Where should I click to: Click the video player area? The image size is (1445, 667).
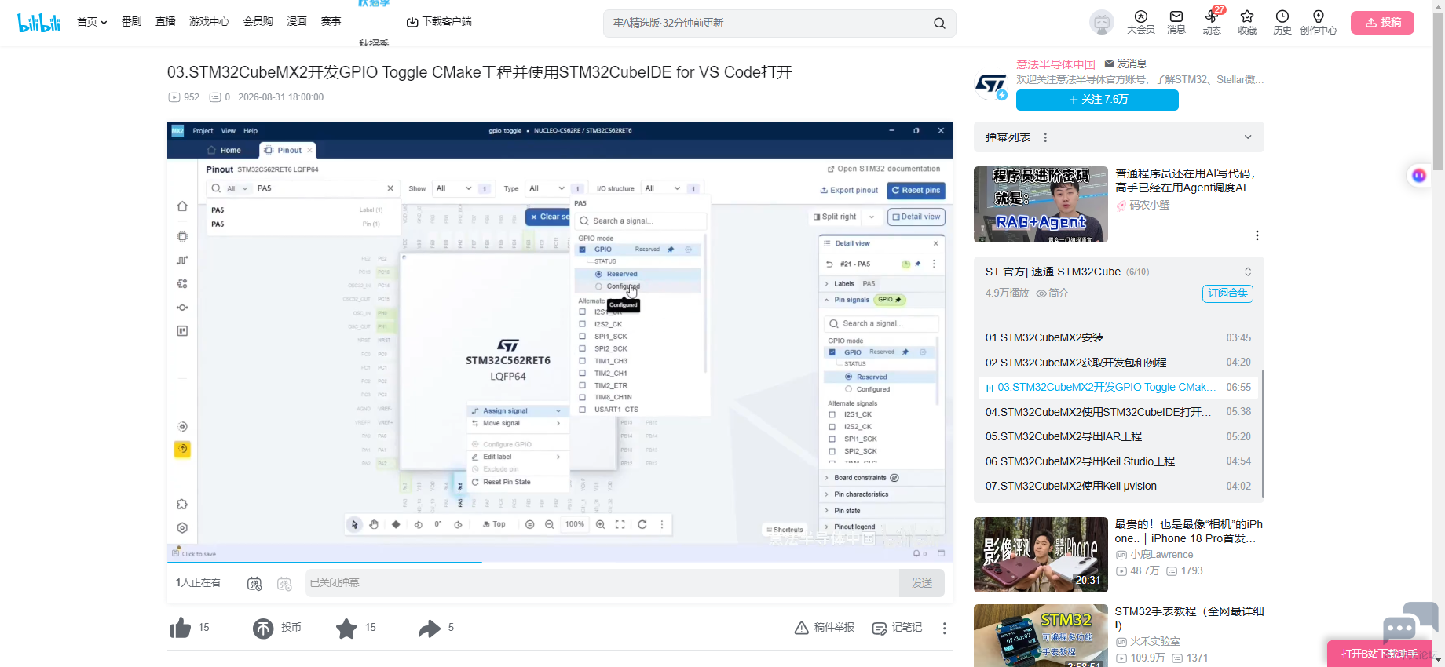pos(560,341)
